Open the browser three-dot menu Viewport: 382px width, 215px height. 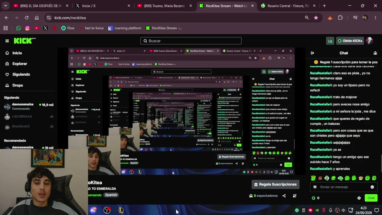[x=375, y=18]
